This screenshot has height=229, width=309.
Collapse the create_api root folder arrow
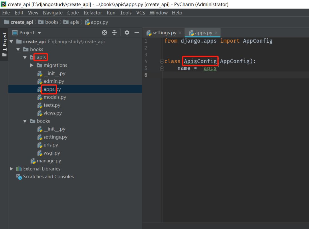[11, 42]
